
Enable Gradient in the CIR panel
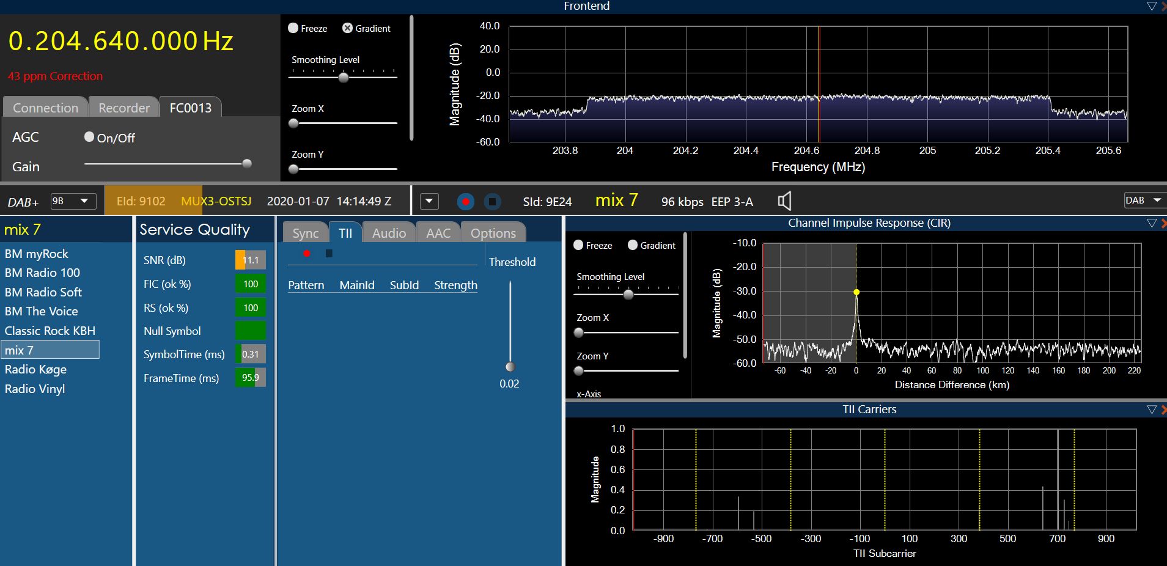click(633, 245)
